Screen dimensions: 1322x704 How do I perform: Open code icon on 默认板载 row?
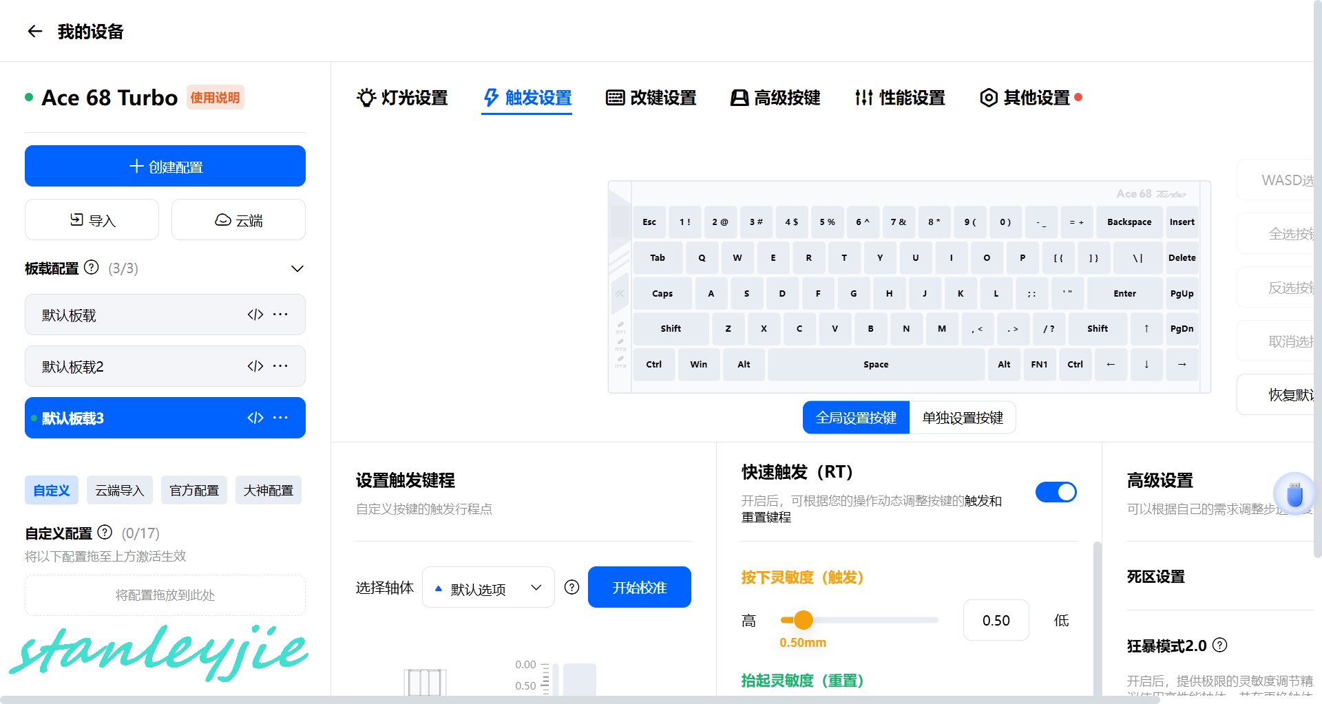click(255, 314)
